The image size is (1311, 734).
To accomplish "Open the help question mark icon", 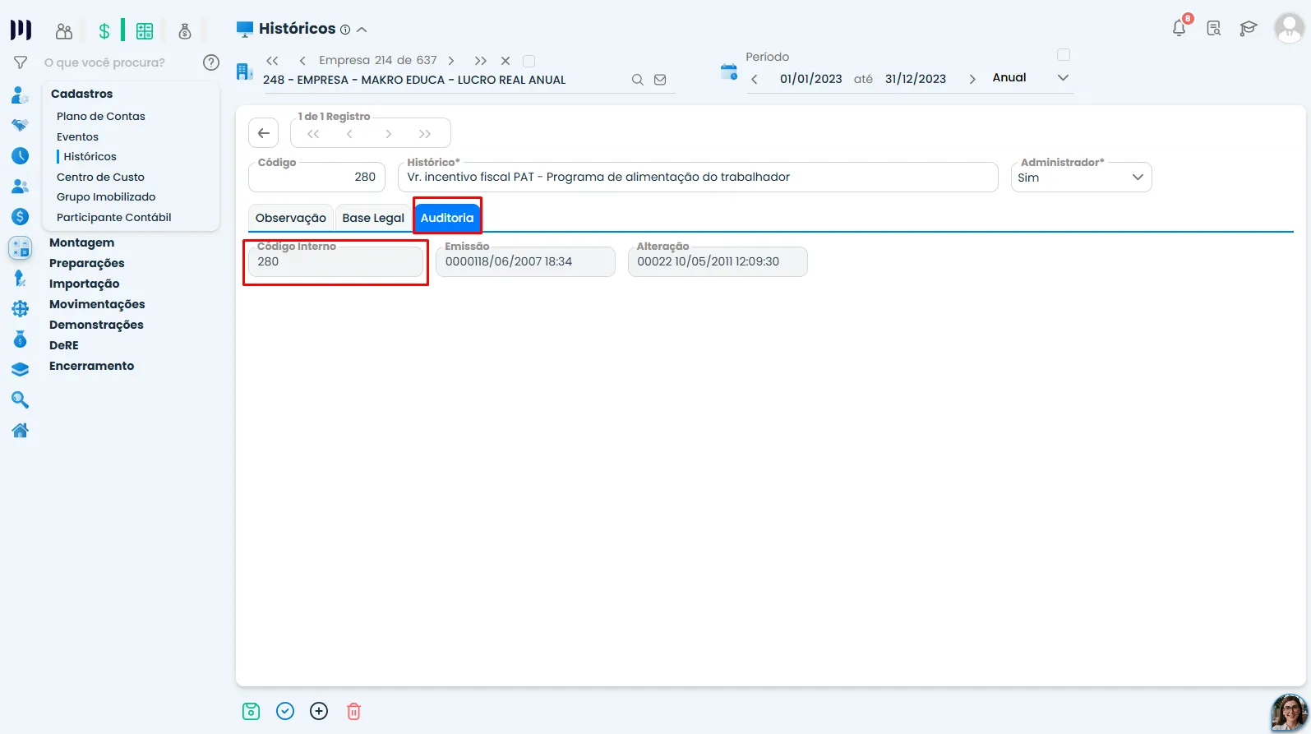I will click(211, 62).
